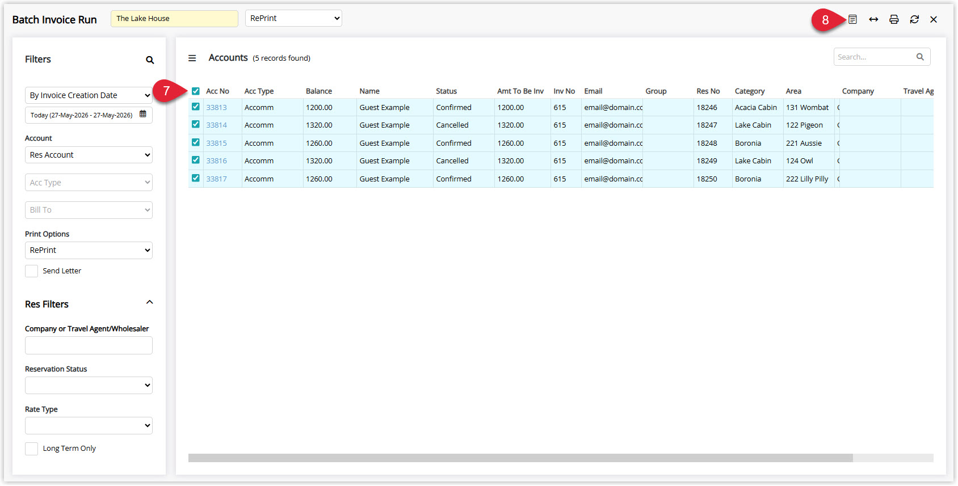Select Res No 18248 cell
Image resolution: width=958 pixels, height=486 pixels.
713,143
